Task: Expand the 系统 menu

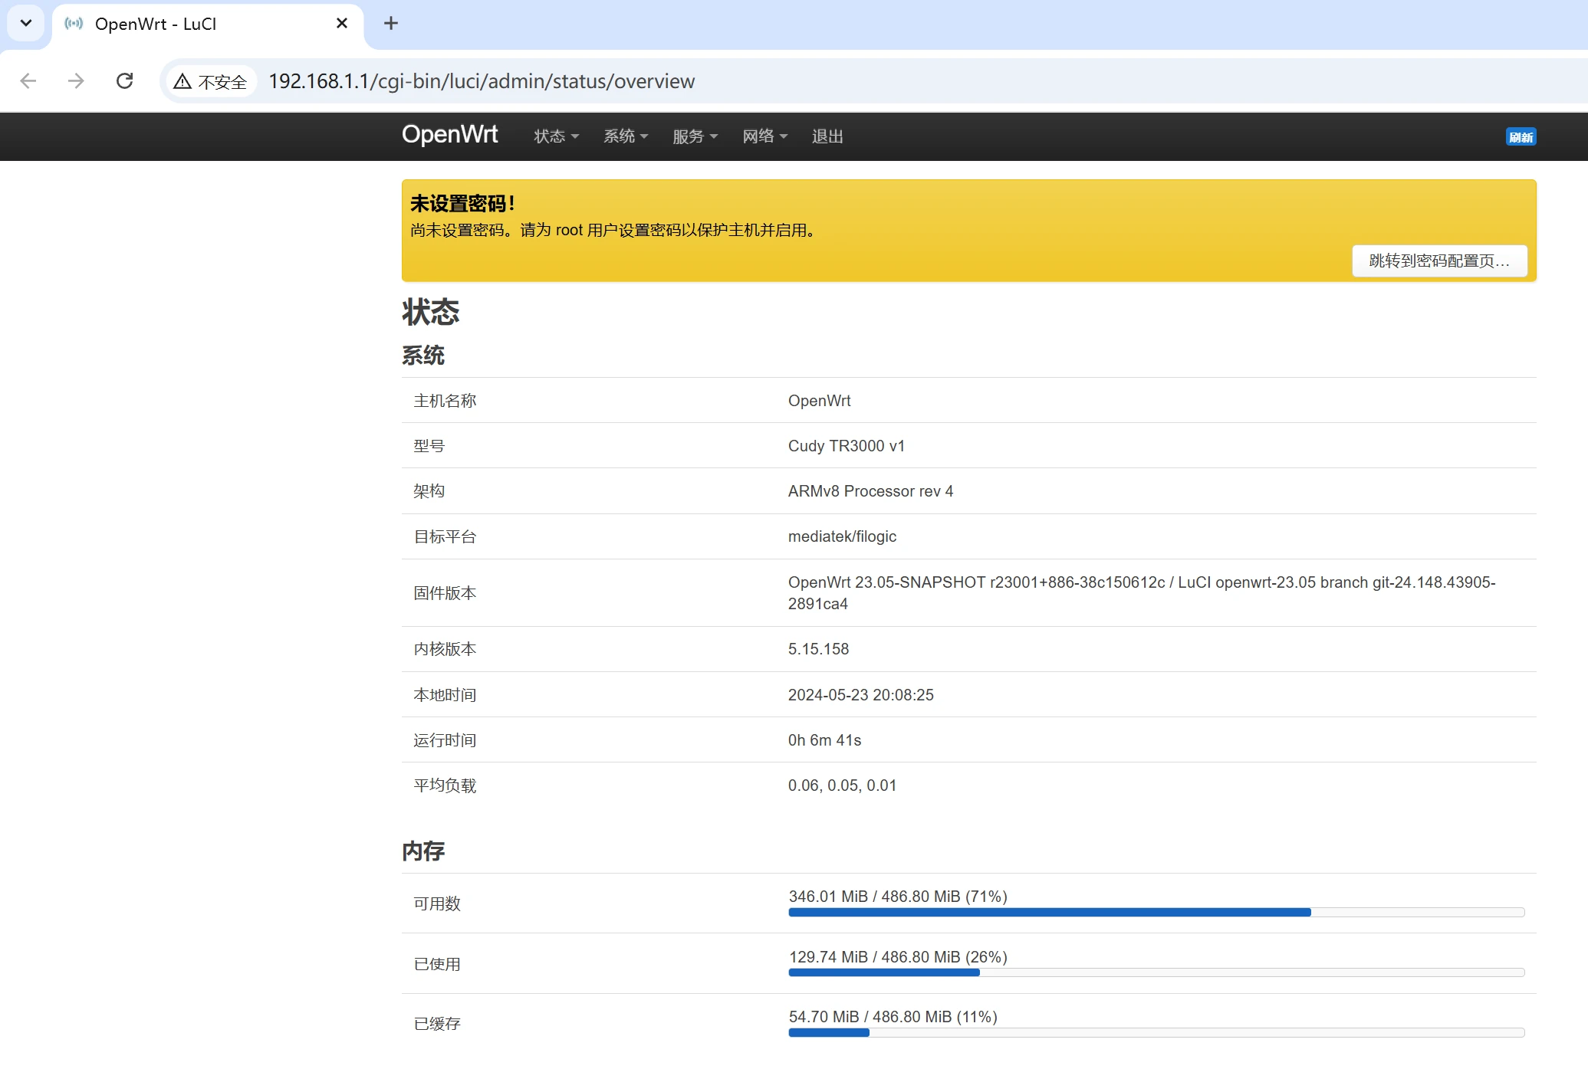Action: pyautogui.click(x=626, y=136)
